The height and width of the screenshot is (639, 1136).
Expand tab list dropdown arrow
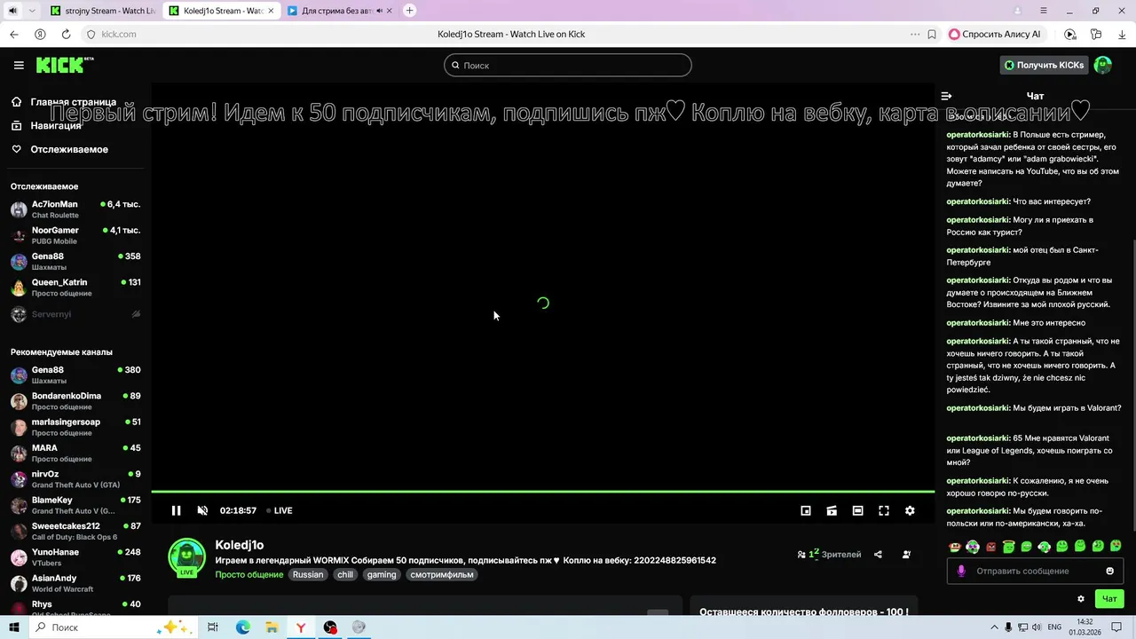pos(33,11)
